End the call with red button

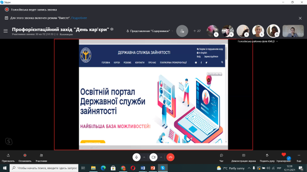(x=170, y=157)
